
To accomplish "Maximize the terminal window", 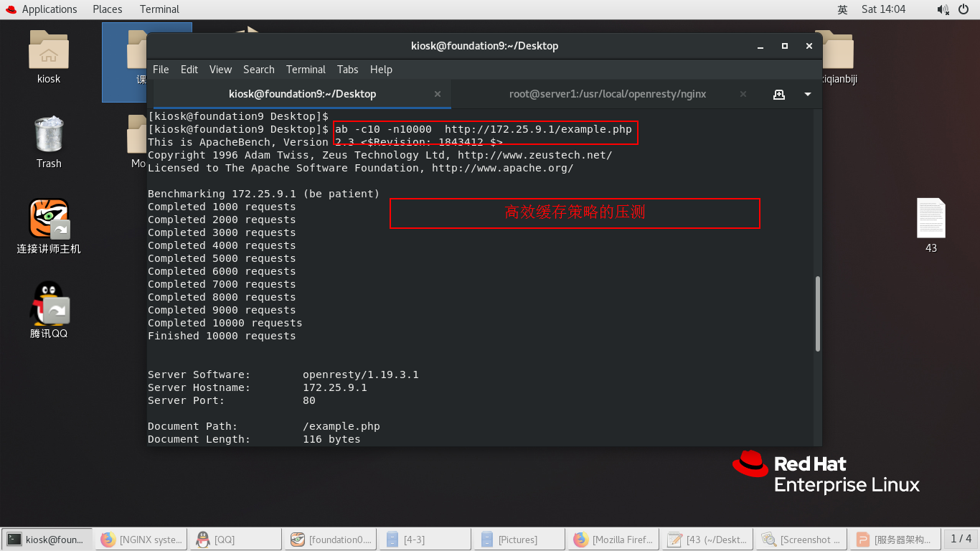I will point(785,46).
